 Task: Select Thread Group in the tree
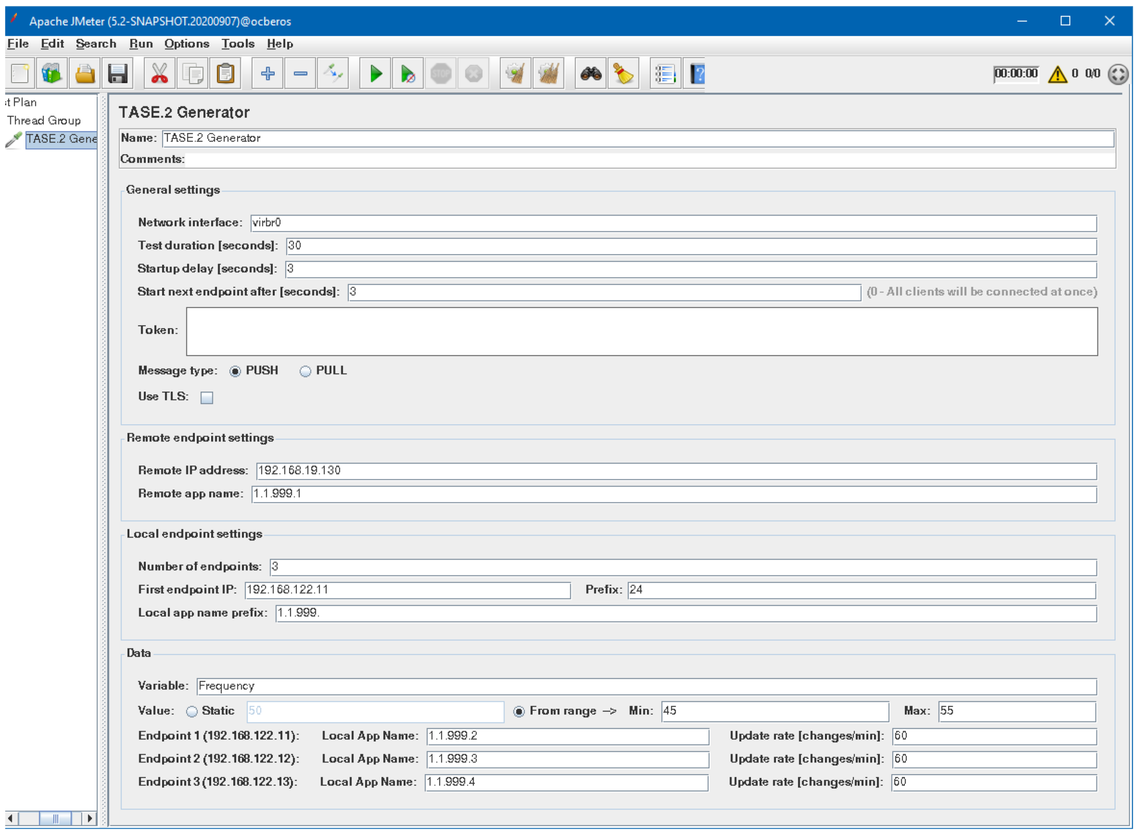point(44,121)
